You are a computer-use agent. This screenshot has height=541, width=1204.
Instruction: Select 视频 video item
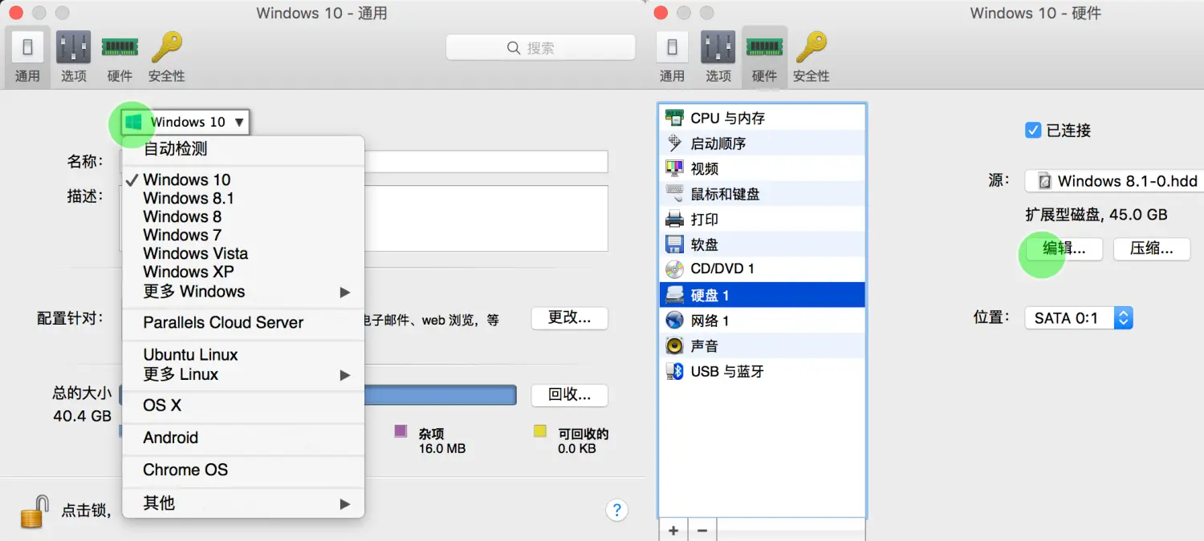coord(763,168)
